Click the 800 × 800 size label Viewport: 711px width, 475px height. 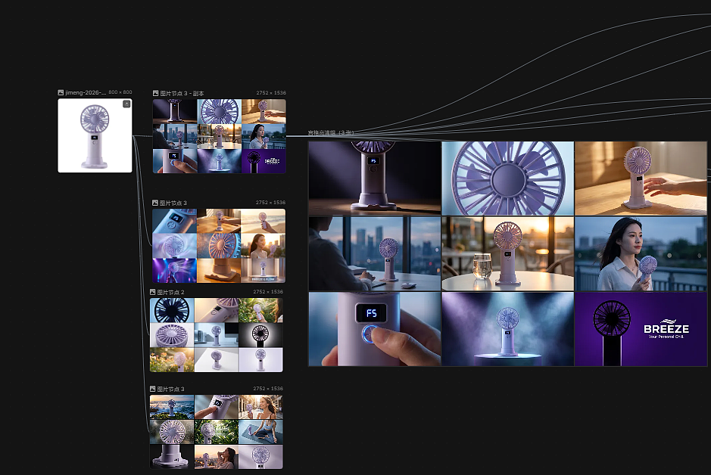(120, 92)
